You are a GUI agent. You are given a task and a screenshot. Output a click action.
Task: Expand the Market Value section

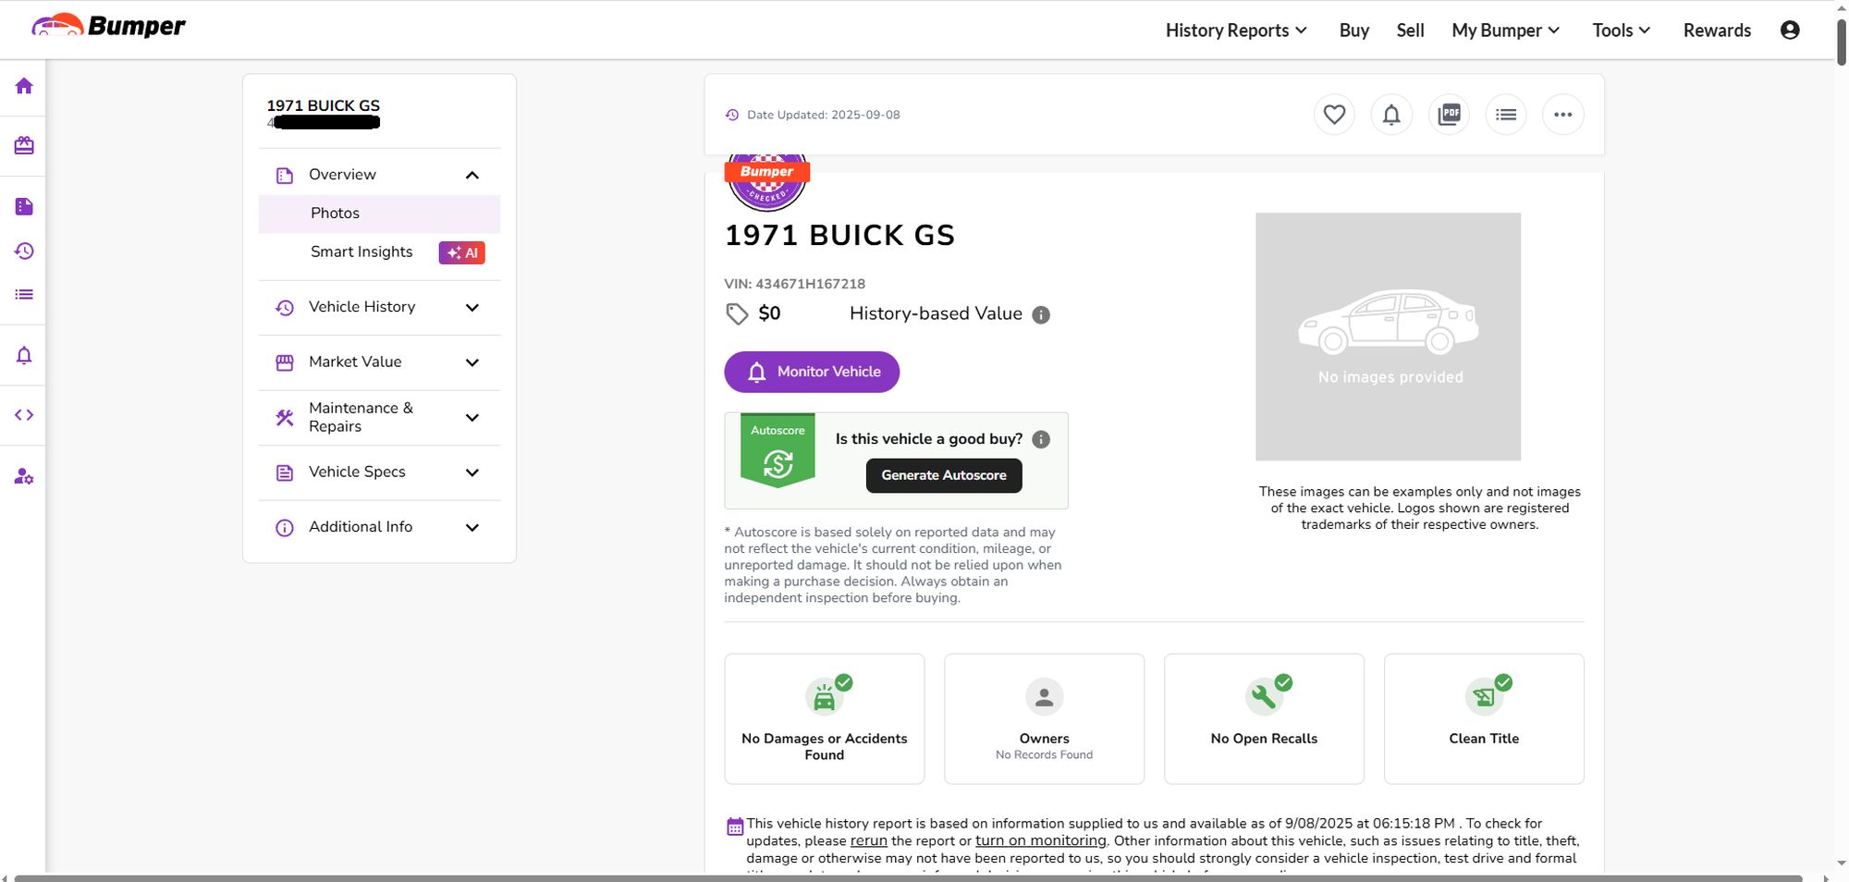[471, 362]
